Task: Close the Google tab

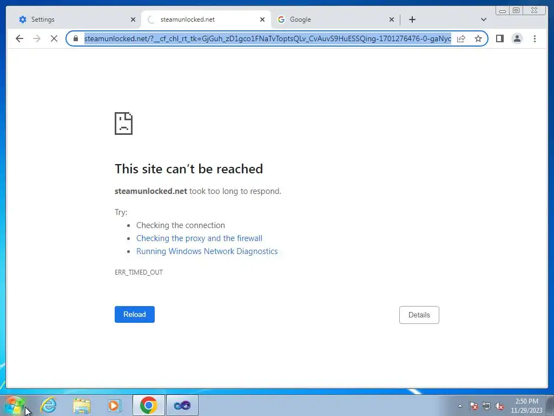Action: coord(392,19)
